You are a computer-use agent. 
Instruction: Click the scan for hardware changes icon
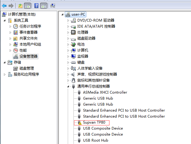click(x=53, y=6)
